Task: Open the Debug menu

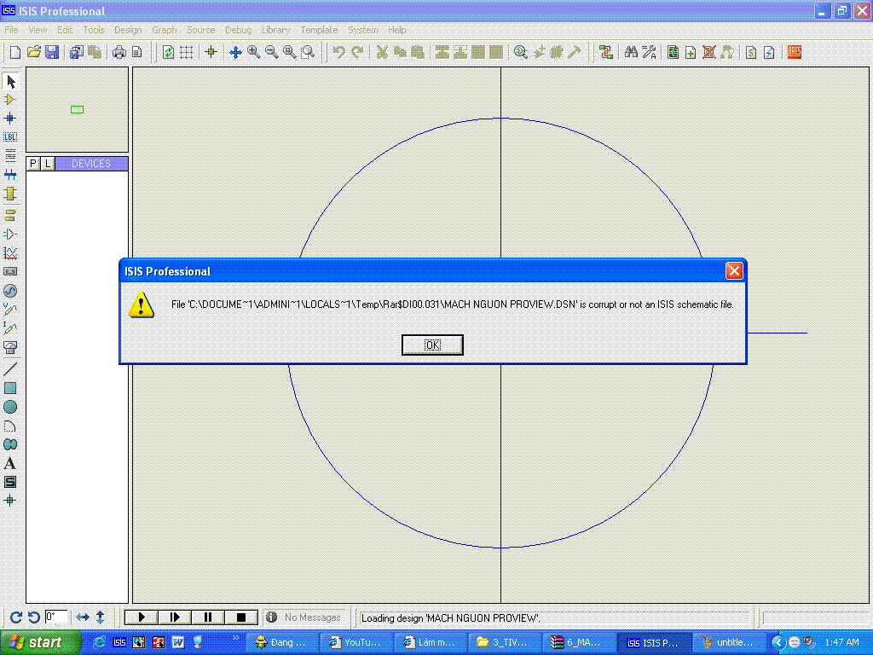Action: [x=239, y=30]
